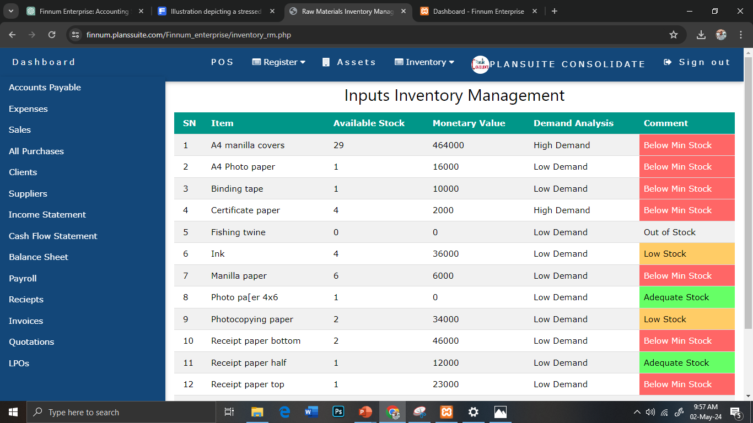Open Chrome's three-dot menu
This screenshot has width=753, height=423.
741,34
